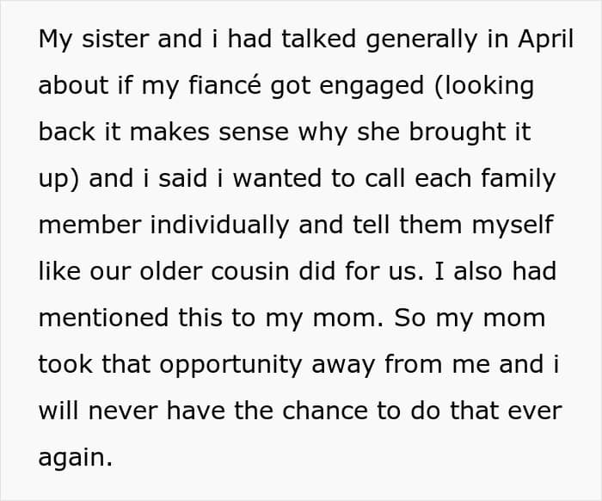The height and width of the screenshot is (501, 602).
Task: Click the word "individually" in the paragraph
Action: click(219, 226)
